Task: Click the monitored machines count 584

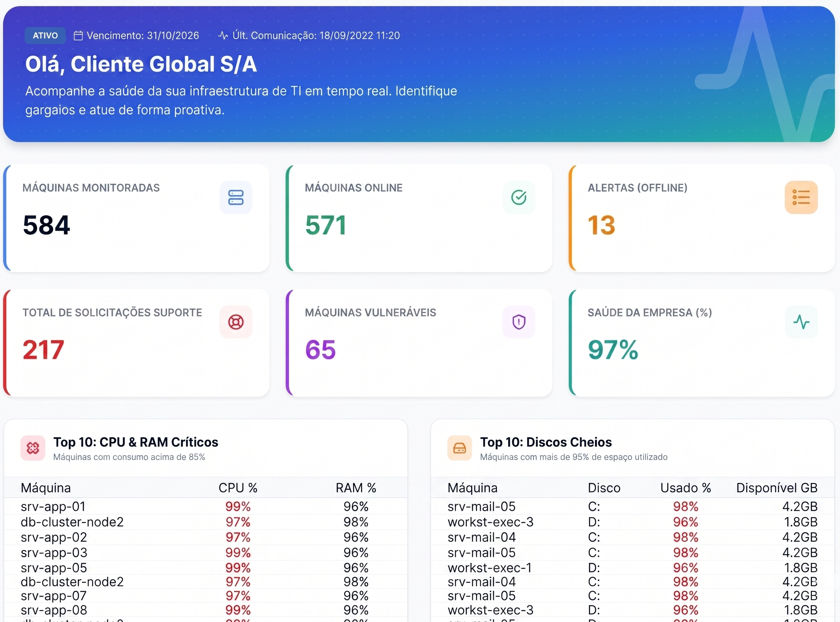Action: [x=47, y=225]
